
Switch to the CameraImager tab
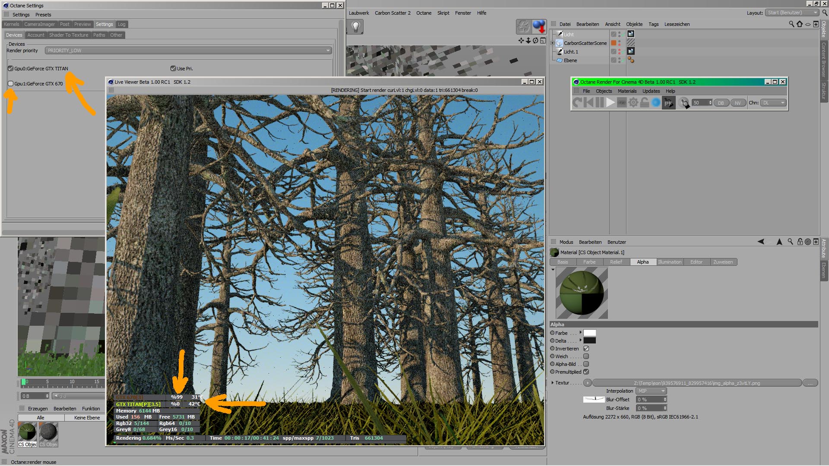click(39, 24)
